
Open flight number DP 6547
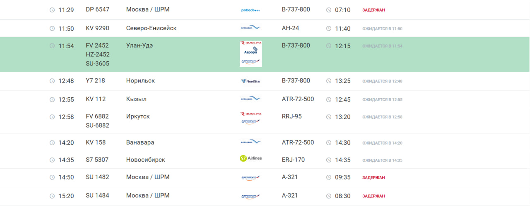(x=98, y=10)
